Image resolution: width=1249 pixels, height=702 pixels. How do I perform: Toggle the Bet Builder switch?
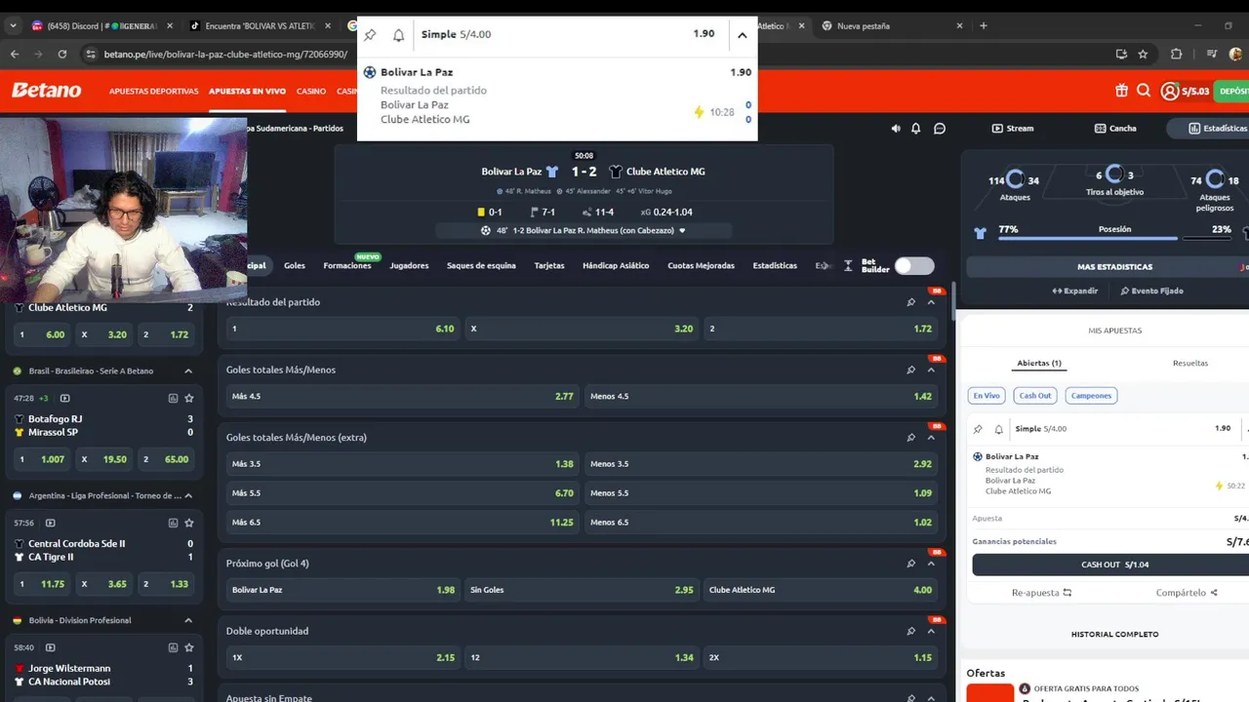pyautogui.click(x=914, y=265)
